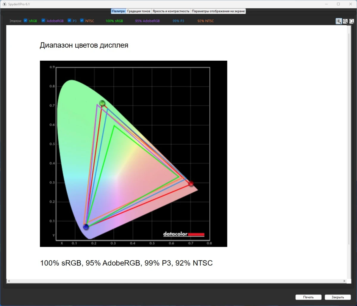
Task: Uncheck the AdobeRGB reference checkbox
Action: click(43, 21)
